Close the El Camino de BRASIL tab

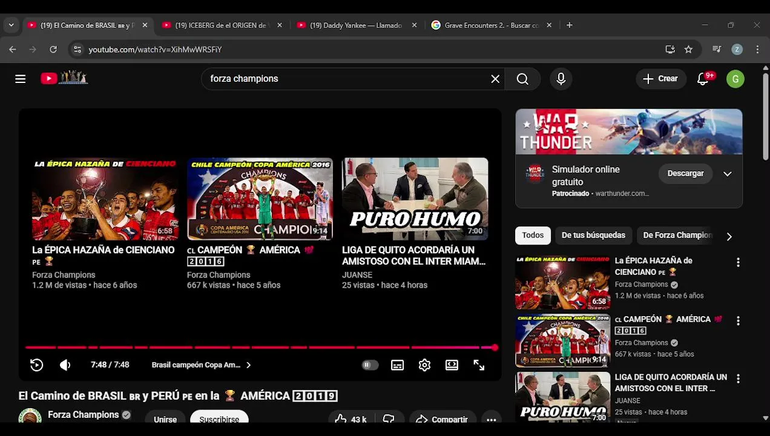[145, 25]
